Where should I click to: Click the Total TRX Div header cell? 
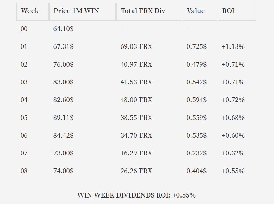(149, 12)
